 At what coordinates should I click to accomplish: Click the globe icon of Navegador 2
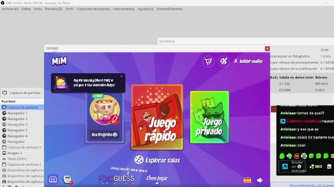4,119
